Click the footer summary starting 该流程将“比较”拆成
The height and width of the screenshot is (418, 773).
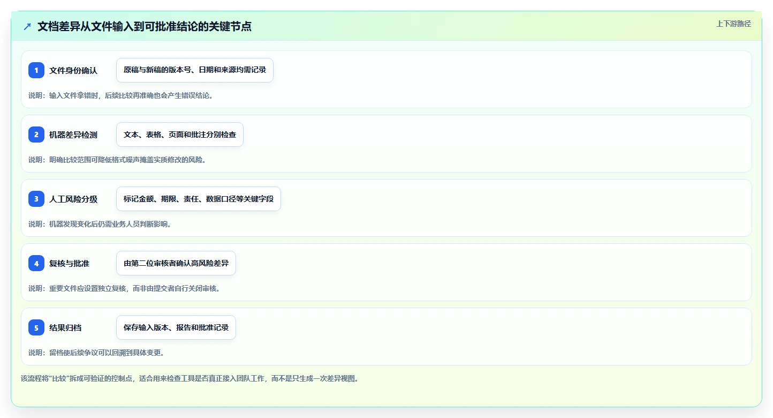pyautogui.click(x=190, y=378)
